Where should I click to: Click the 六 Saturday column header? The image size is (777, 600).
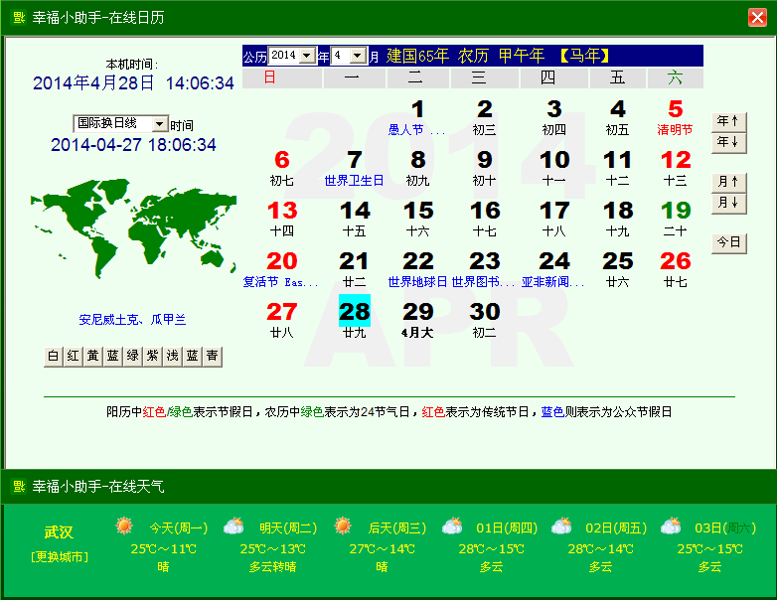675,77
